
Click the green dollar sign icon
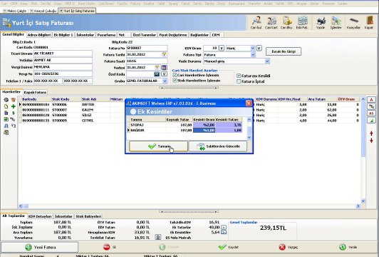[14, 113]
